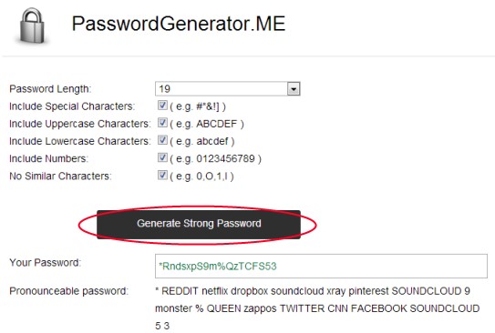Click the pronounceable password text
This screenshot has height=333, width=495.
(317, 308)
